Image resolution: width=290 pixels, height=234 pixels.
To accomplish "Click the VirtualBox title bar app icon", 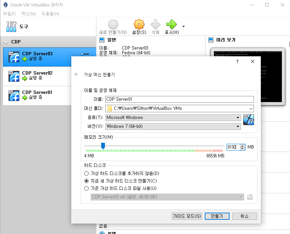I will pos(5,5).
